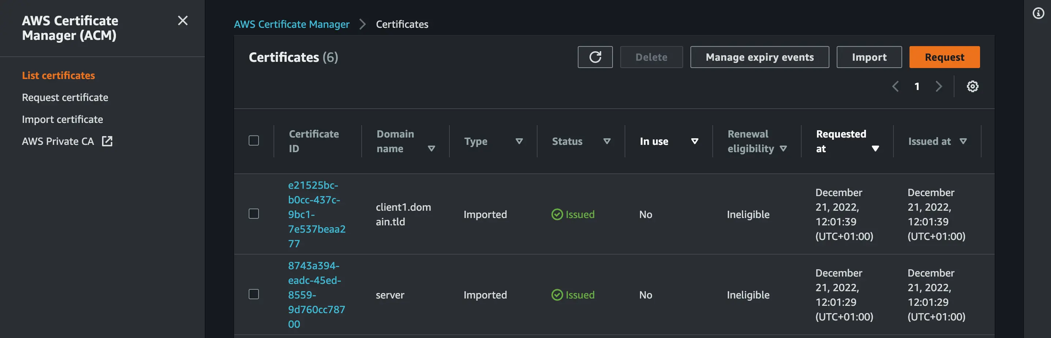Viewport: 1051px width, 338px height.
Task: Sort by Status column arrow
Action: 607,141
